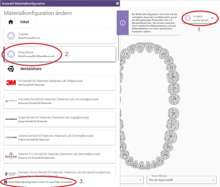Choose the Vorgabe WorkParamsDB.xml configuration
Image resolution: width=220 pixels, height=187 pixels.
[x=60, y=36]
